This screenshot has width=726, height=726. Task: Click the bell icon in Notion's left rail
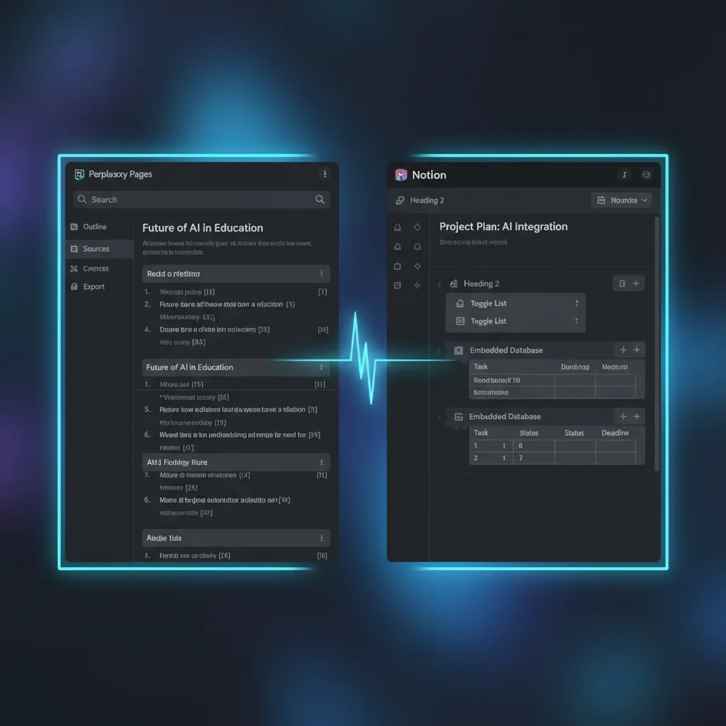click(397, 227)
